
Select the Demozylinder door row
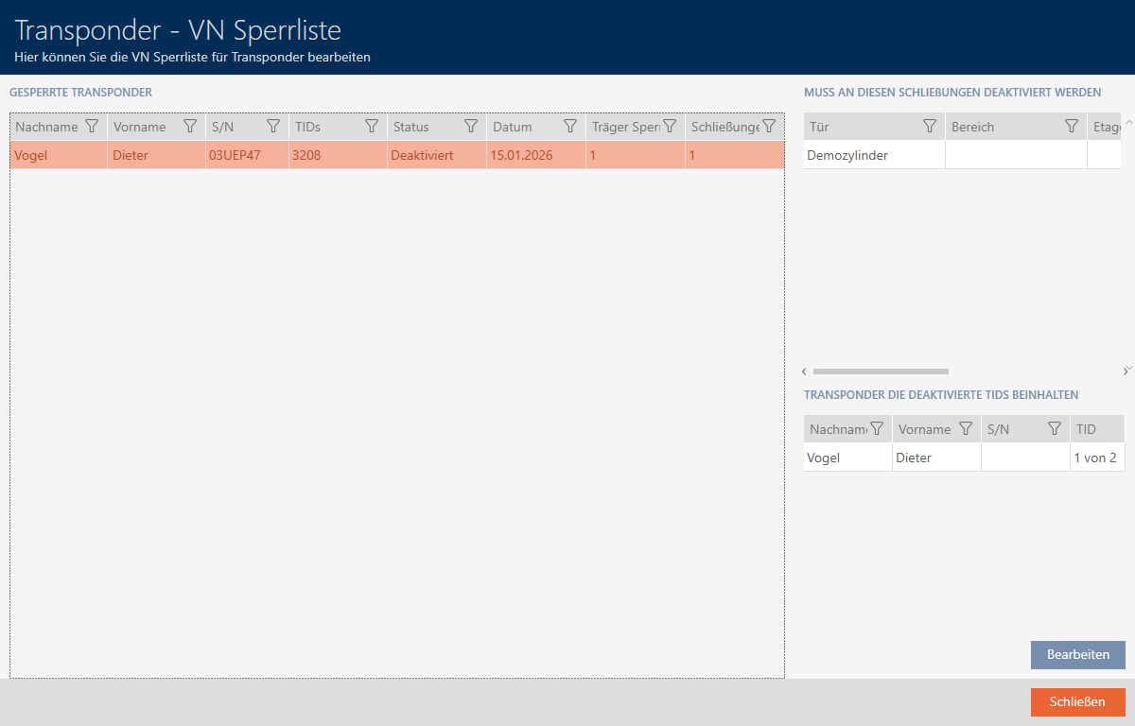pyautogui.click(x=874, y=155)
